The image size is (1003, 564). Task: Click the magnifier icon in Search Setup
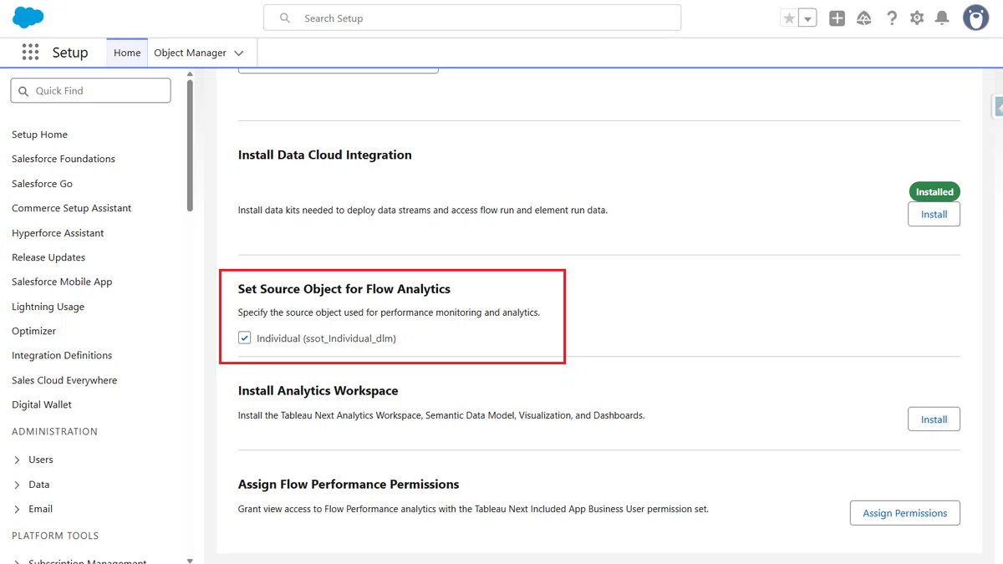point(285,18)
